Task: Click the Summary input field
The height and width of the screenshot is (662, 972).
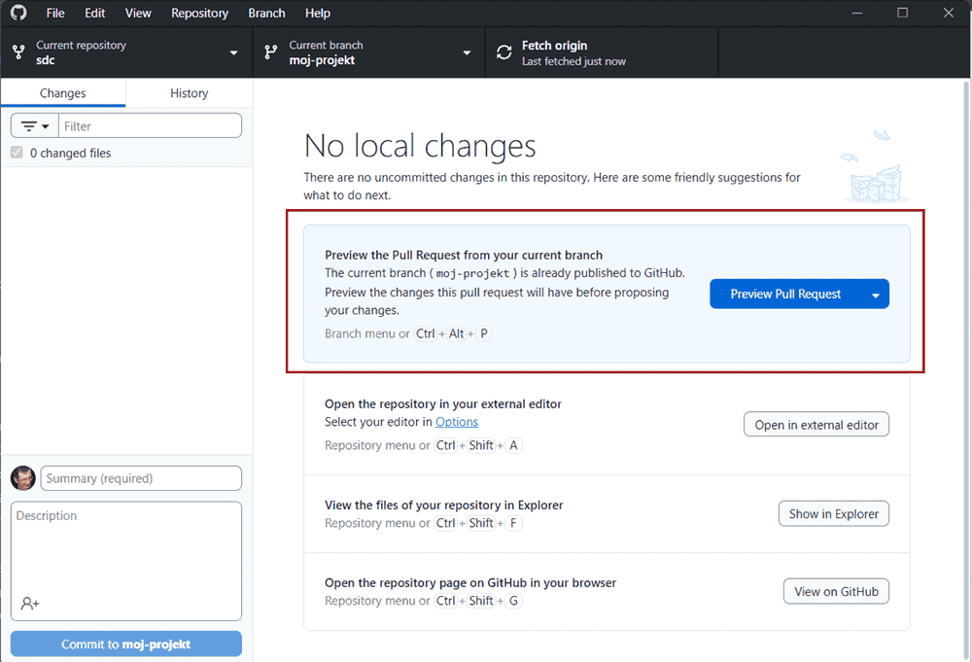Action: point(141,478)
